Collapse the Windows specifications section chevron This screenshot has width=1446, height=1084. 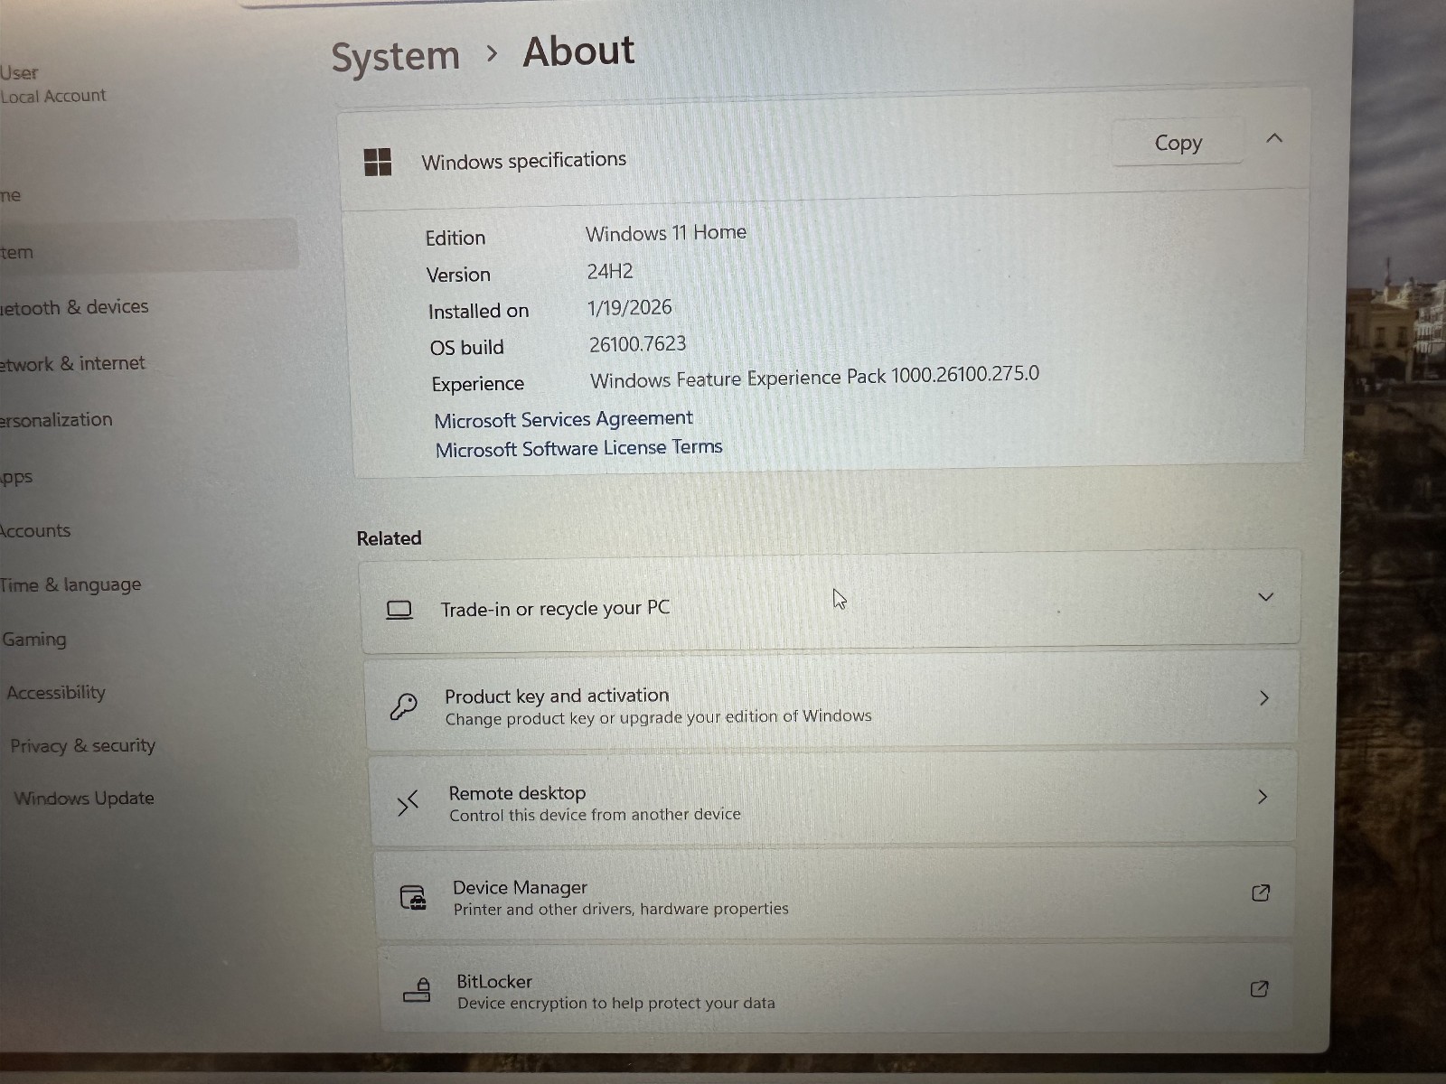[1274, 138]
